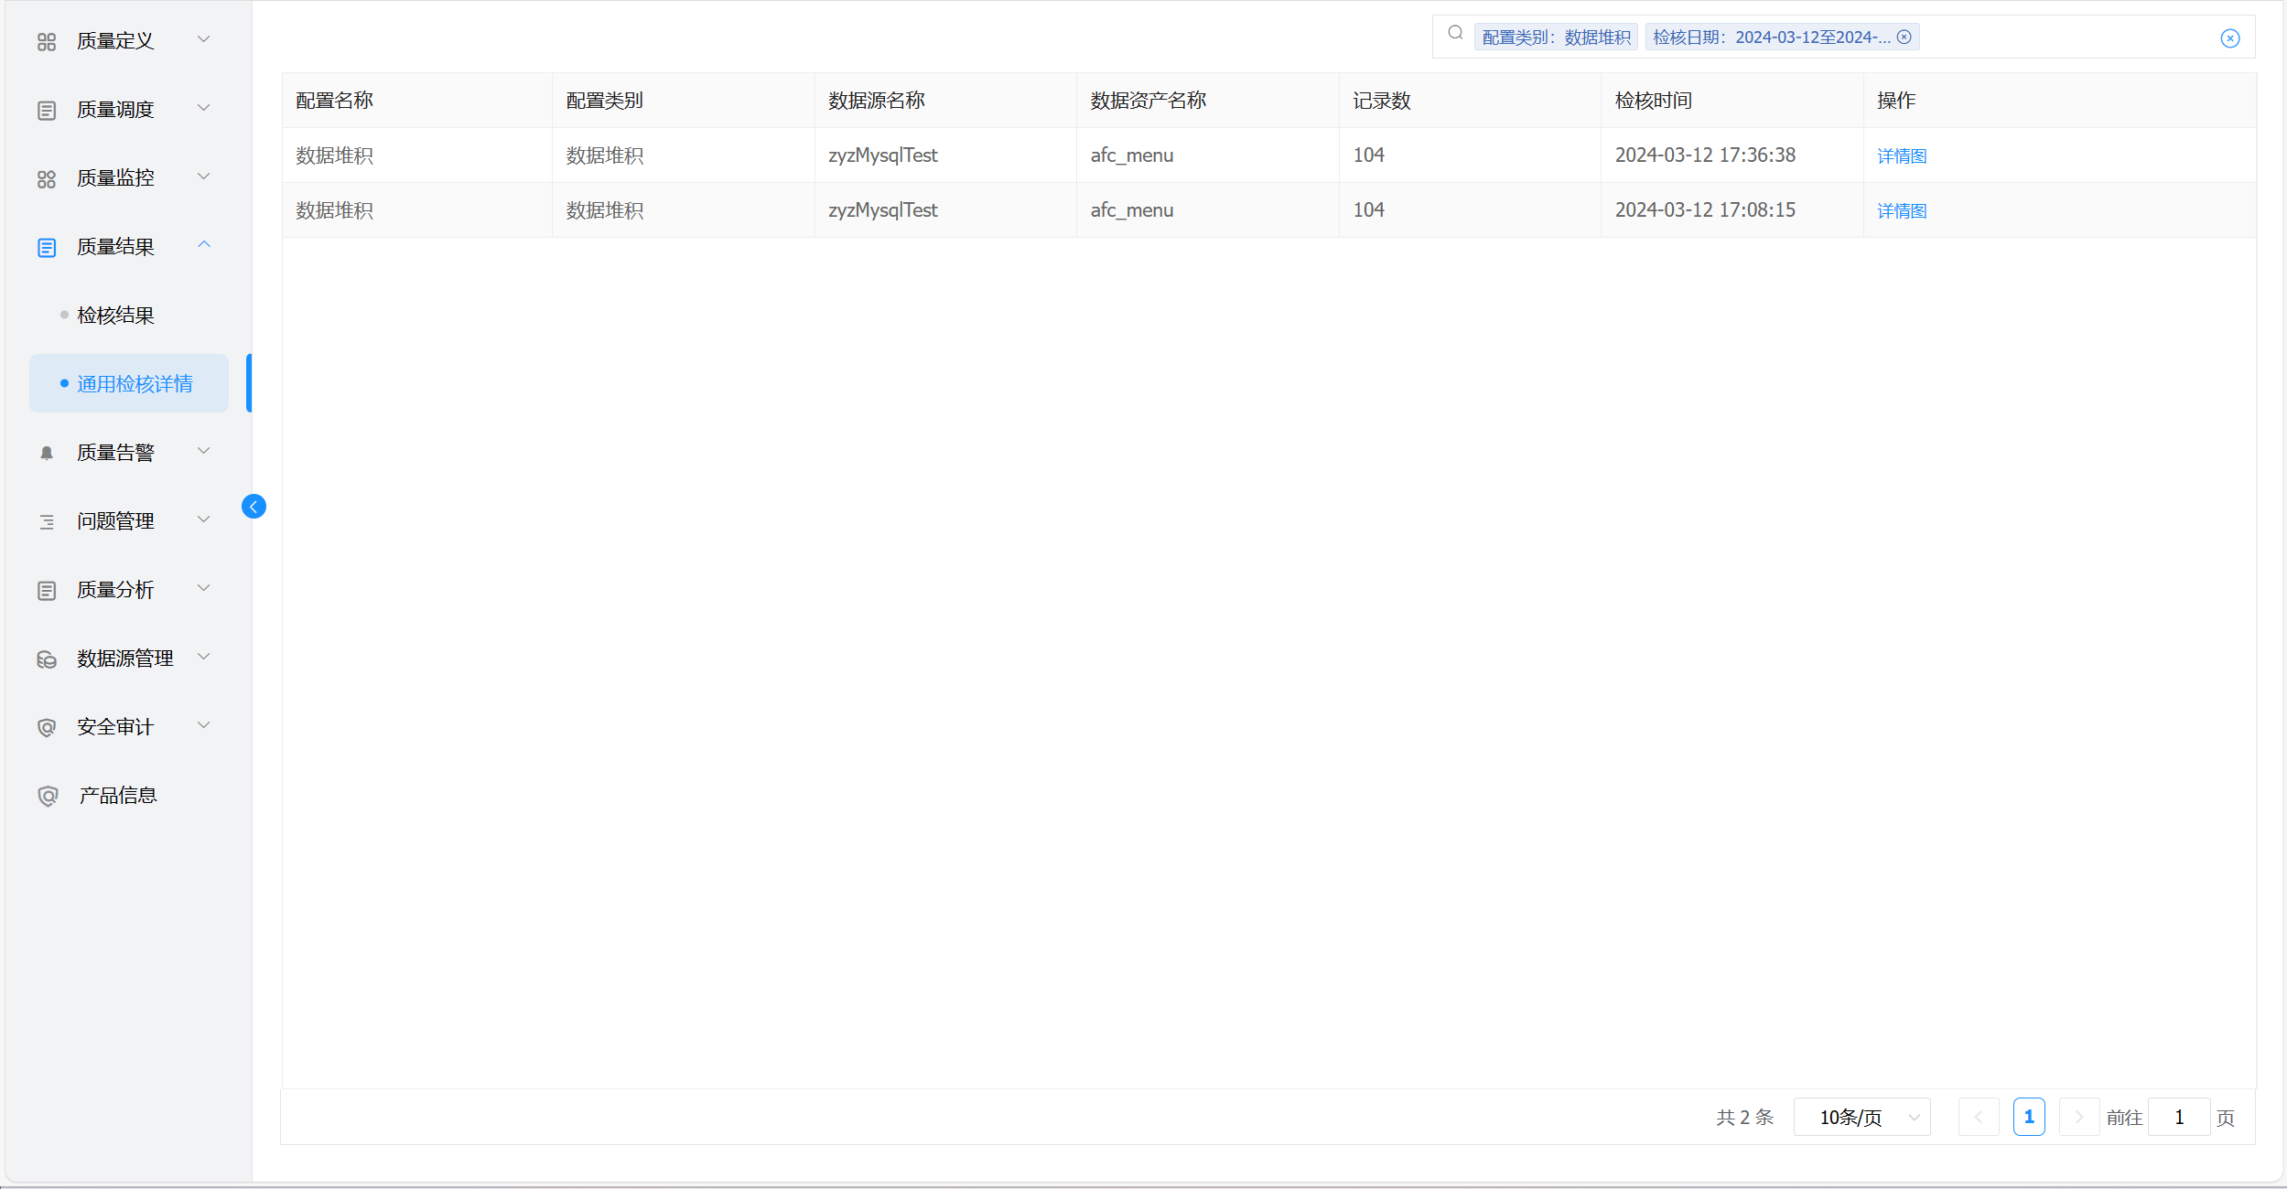Click page number 1 button

[2029, 1118]
